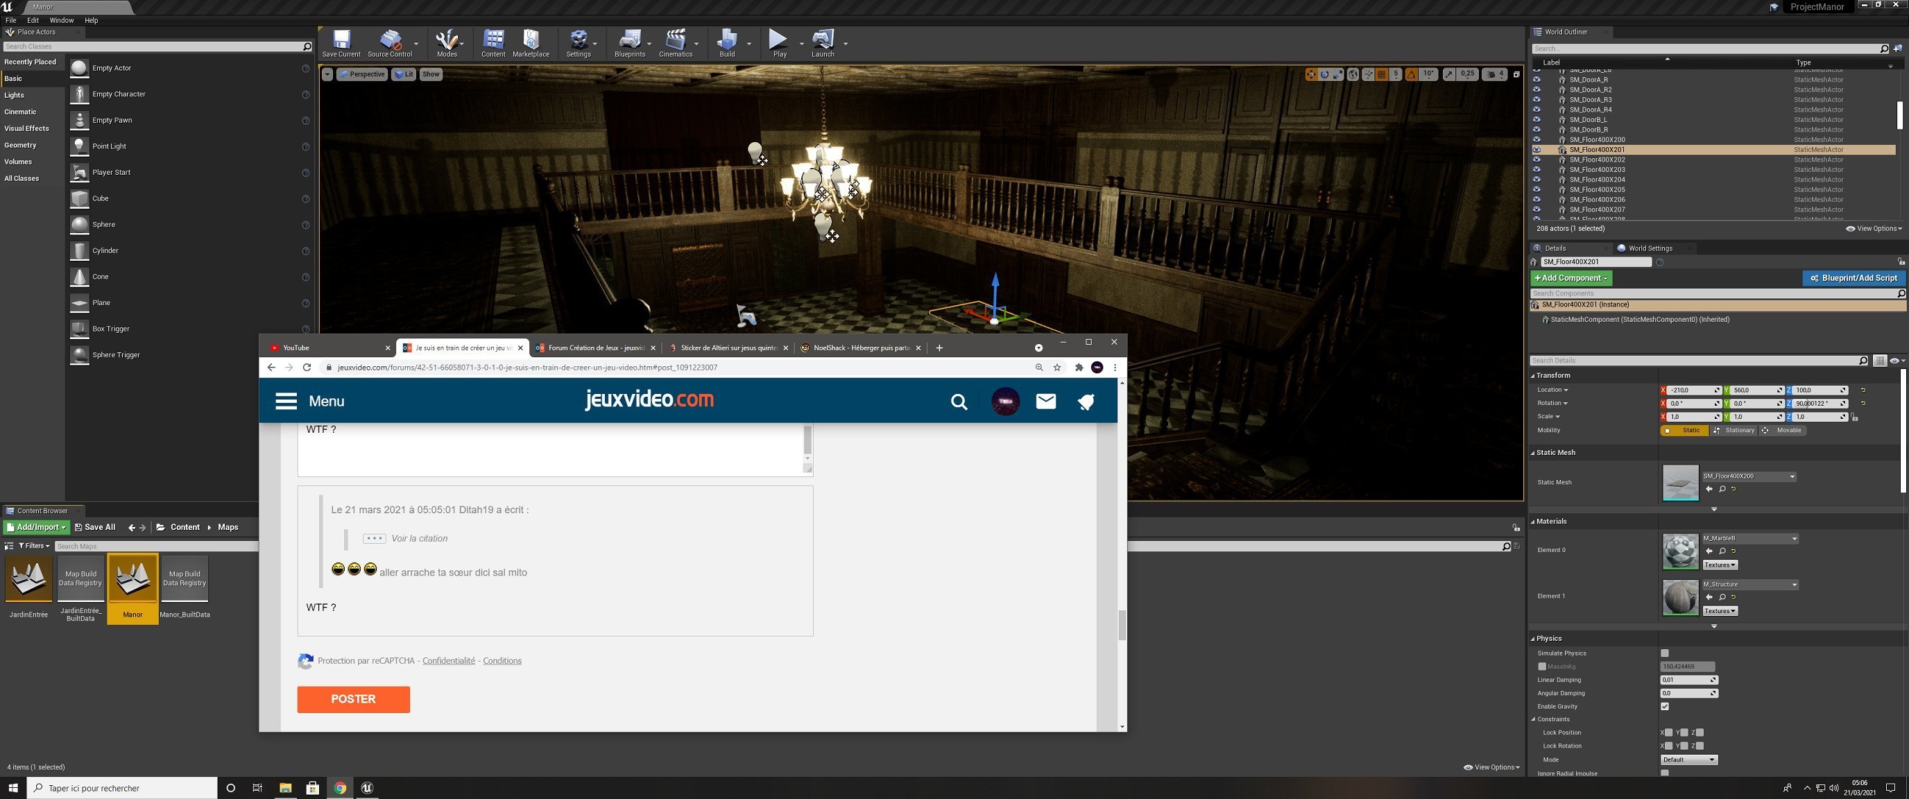Select Visual Effects category
Screen dimensions: 1909x799
point(33,129)
